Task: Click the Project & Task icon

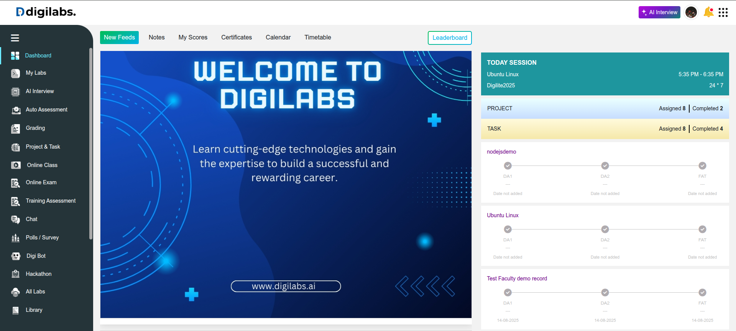Action: (15, 147)
